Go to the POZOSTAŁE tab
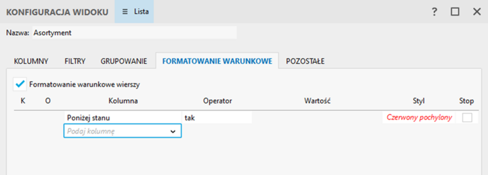The width and height of the screenshot is (488, 175). click(x=305, y=61)
